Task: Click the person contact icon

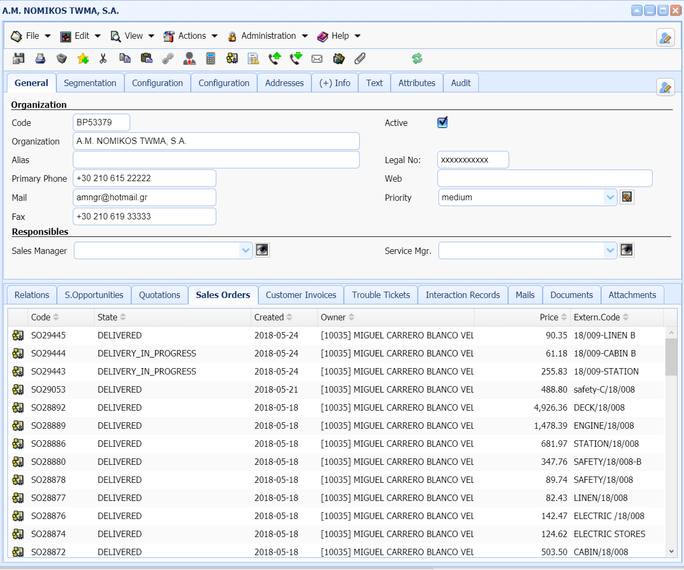Action: click(x=189, y=59)
